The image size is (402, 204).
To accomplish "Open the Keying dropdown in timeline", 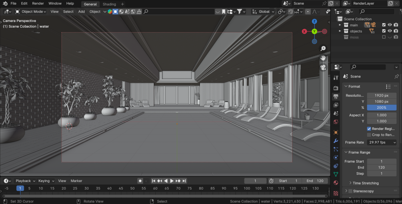I will (x=46, y=181).
